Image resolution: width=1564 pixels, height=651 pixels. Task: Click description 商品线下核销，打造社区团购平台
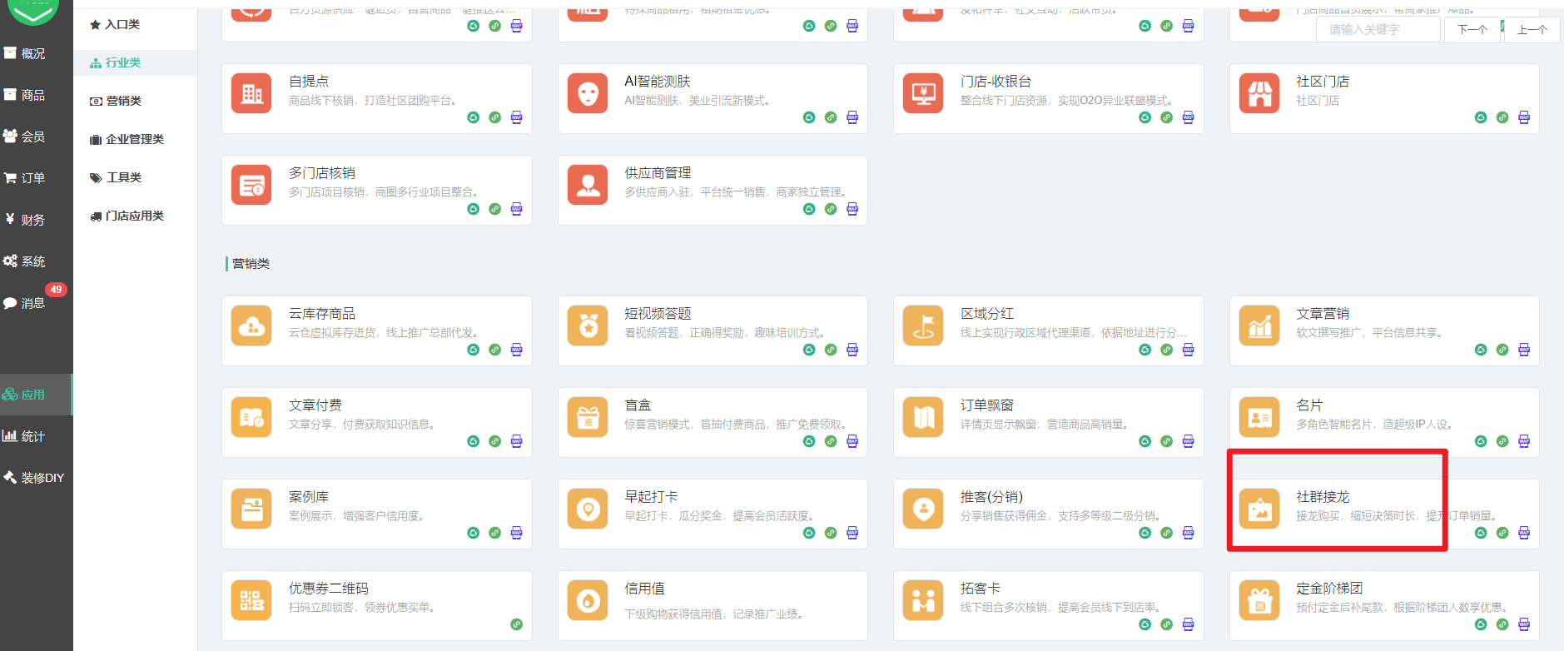point(372,101)
